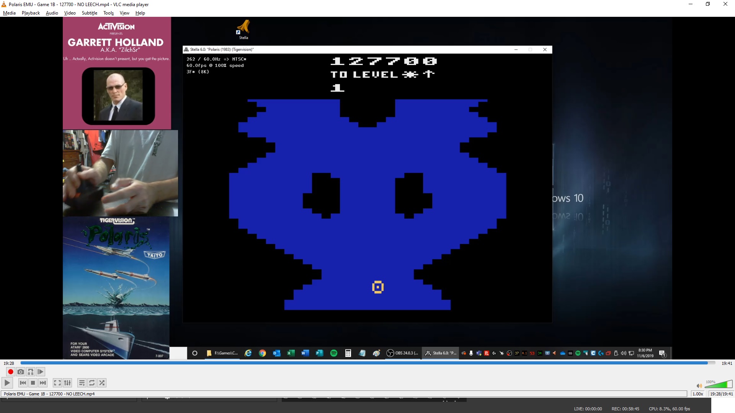
Task: Click the Internet Explorer taskbar icon
Action: [248, 353]
